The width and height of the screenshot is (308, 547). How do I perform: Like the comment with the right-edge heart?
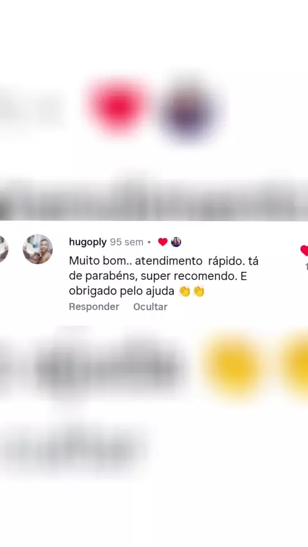[x=305, y=250]
